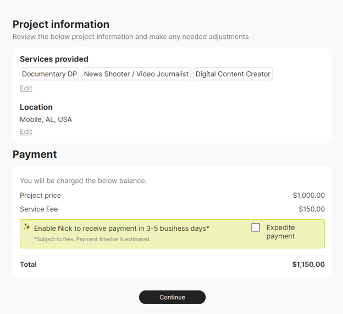
Task: Click the Services provided label
Action: (x=54, y=59)
